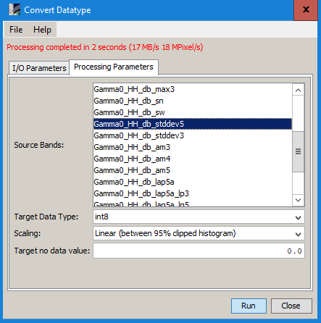Select highlighted Gamma0_HH_db_stddev5 band
The image size is (321, 323).
[193, 124]
